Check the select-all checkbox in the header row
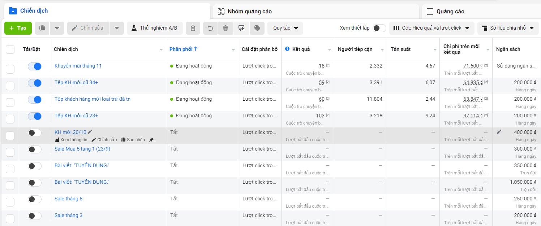 (10, 49)
